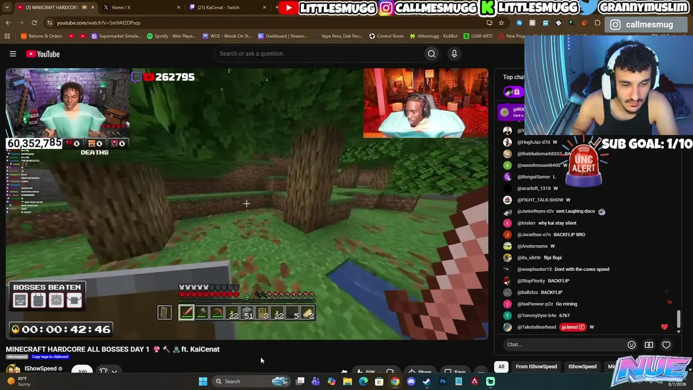Close the Home / X tab

tap(179, 8)
